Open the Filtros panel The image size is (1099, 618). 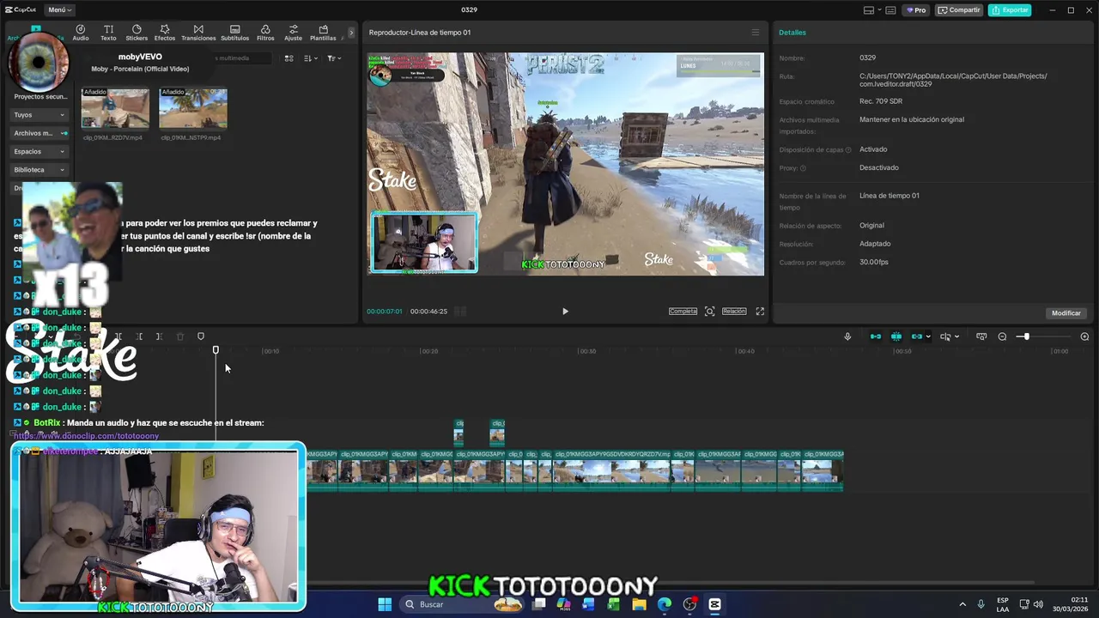pos(265,33)
